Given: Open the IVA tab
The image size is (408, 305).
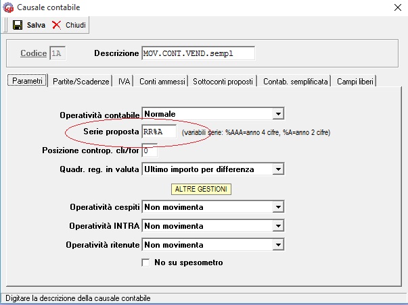Looking at the screenshot, I should [x=124, y=81].
